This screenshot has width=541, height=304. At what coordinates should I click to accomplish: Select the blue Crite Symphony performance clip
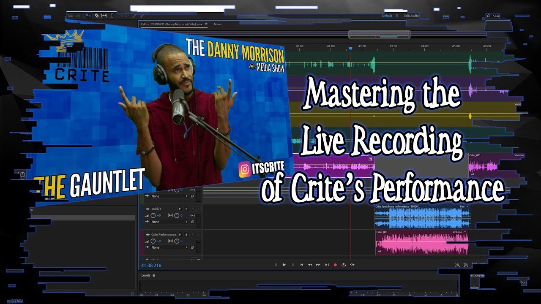[x=423, y=218]
